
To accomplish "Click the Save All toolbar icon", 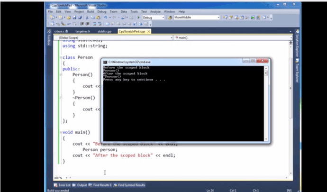I will point(80,18).
